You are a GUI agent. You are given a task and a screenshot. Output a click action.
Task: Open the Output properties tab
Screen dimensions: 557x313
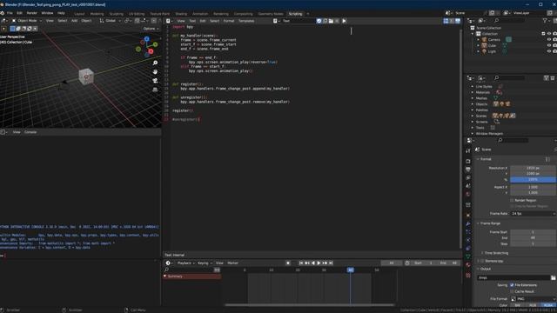pos(468,170)
